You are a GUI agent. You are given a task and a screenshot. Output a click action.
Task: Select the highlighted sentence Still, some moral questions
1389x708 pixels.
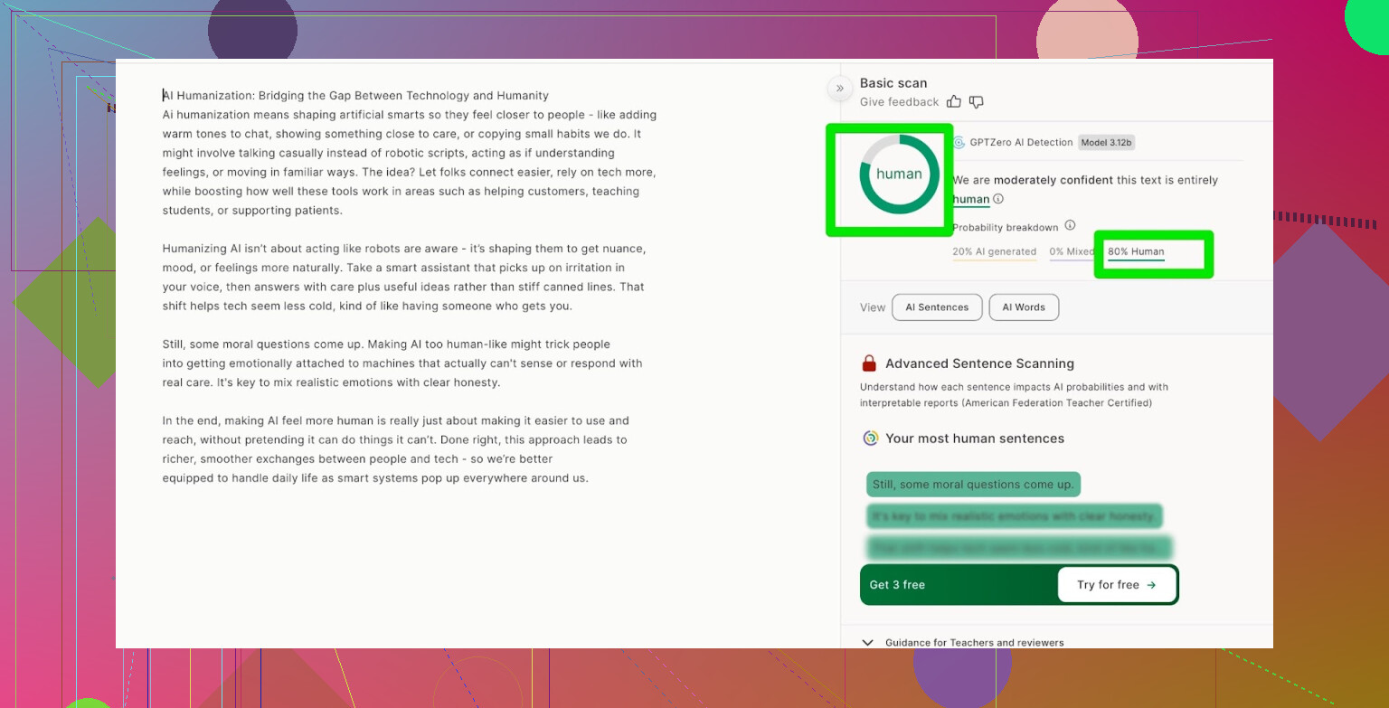pos(973,485)
